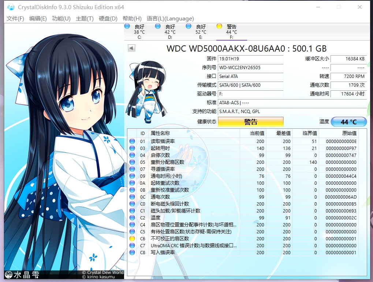
Task: Click the status circle for row C5 有待处置扇区数
Action: 132,232
